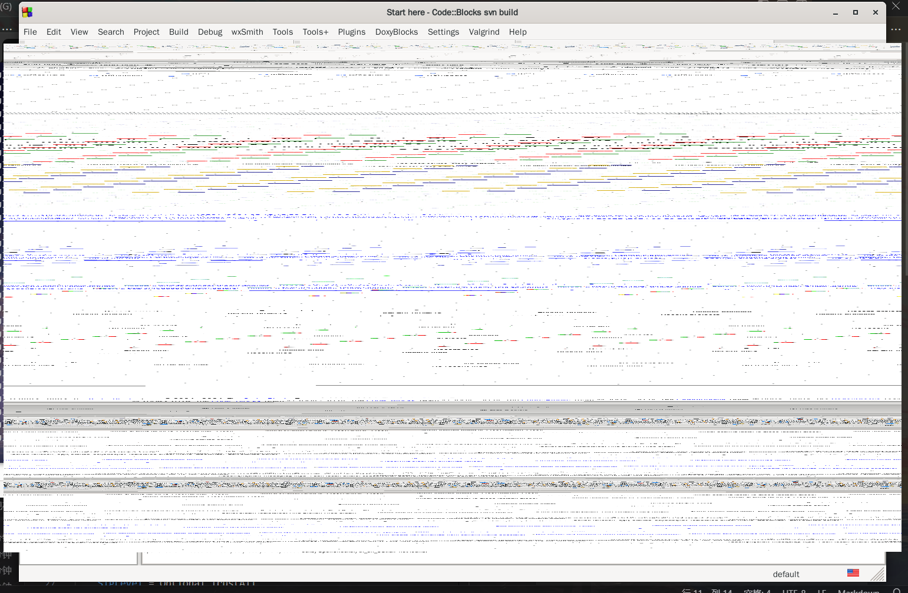Open the View menu

point(79,32)
